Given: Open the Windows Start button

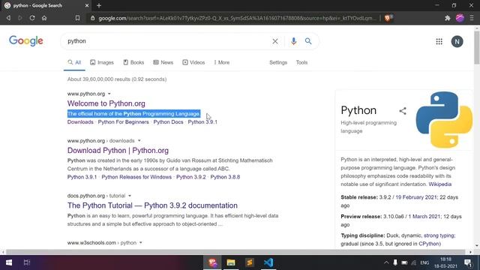Looking at the screenshot, I should 9,262.
